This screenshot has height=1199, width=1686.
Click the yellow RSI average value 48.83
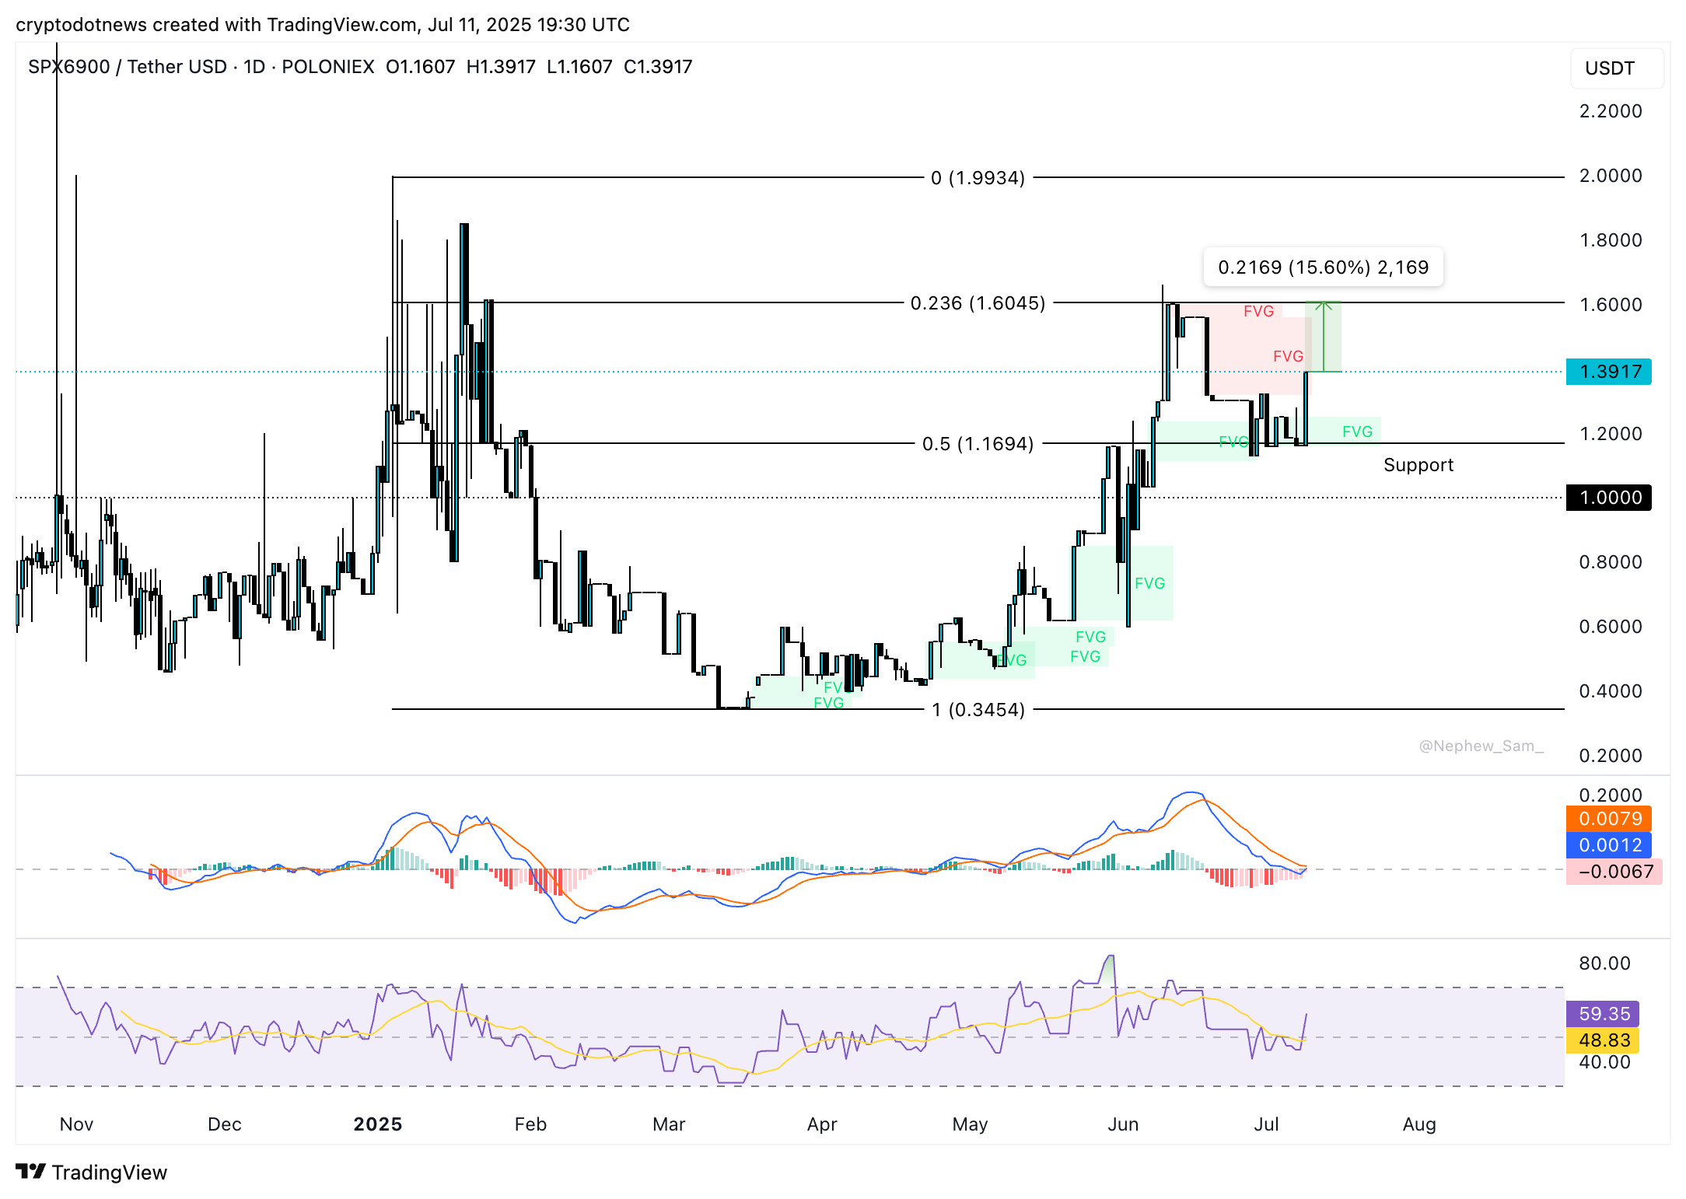1603,1040
